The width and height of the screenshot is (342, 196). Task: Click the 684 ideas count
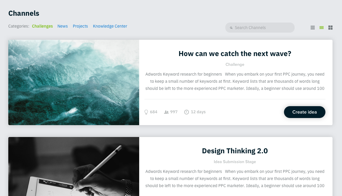pyautogui.click(x=154, y=112)
